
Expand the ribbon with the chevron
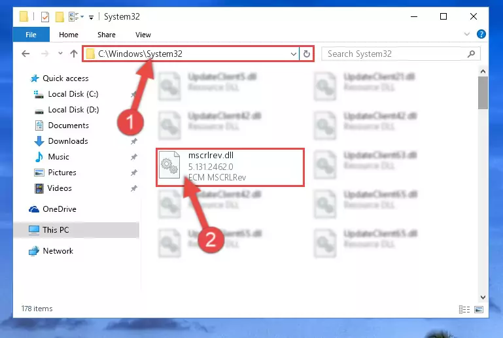click(467, 34)
